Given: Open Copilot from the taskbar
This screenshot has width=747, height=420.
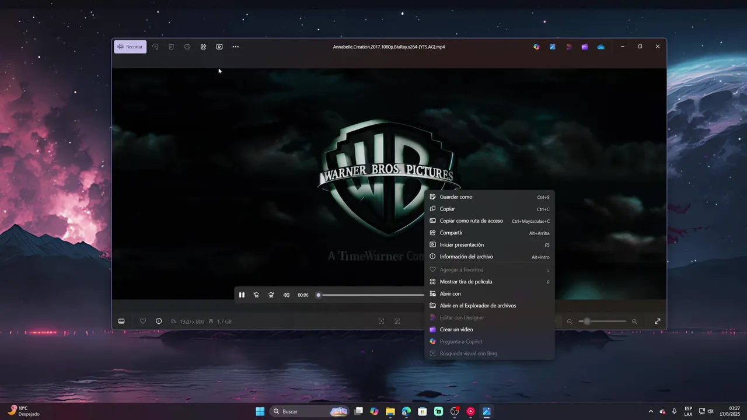Looking at the screenshot, I should [374, 411].
